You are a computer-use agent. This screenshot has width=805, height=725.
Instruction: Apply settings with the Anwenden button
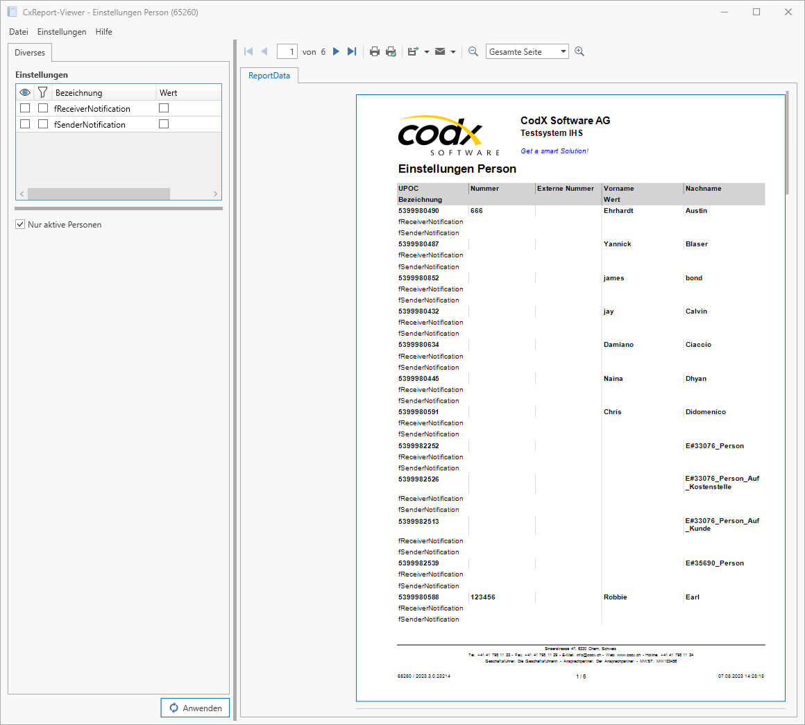click(x=195, y=707)
